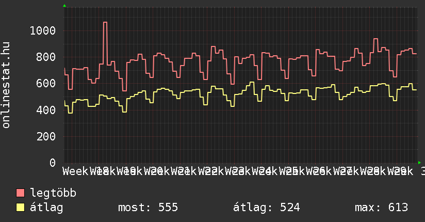Viewport: 425px width, 222px height.
Task: Click the most: 555 statistic
Action: (148, 208)
